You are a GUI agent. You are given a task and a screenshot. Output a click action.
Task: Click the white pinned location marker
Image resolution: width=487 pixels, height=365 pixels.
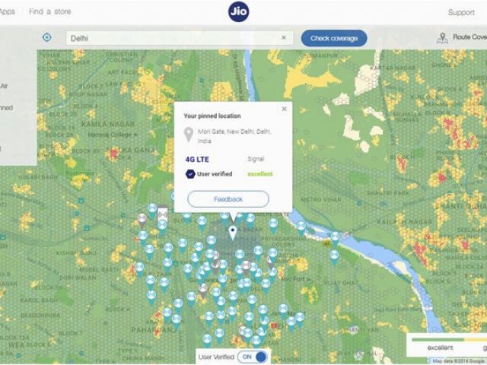tap(233, 233)
